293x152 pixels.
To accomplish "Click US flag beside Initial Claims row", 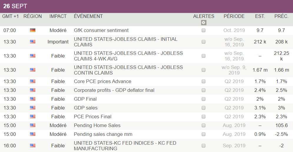I will click(x=33, y=42).
